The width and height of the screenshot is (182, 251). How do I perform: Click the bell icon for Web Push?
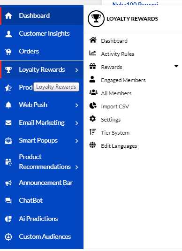click(8, 105)
